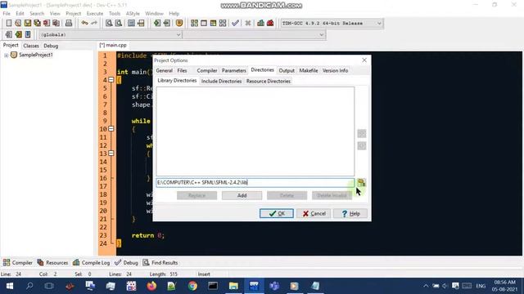Open the Makefile tab

(x=309, y=70)
